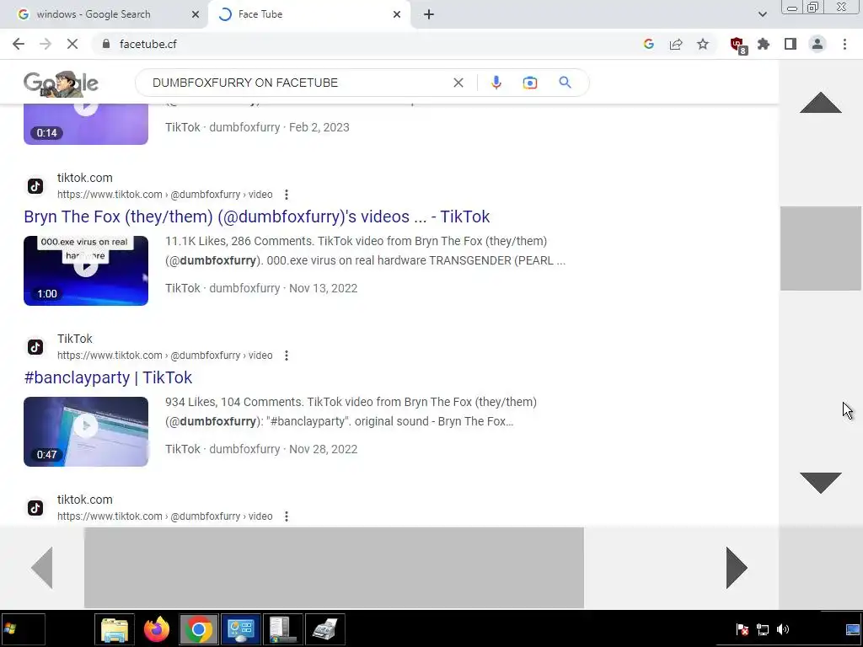This screenshot has width=863, height=647.
Task: Go back to the previous page
Action: click(19, 44)
